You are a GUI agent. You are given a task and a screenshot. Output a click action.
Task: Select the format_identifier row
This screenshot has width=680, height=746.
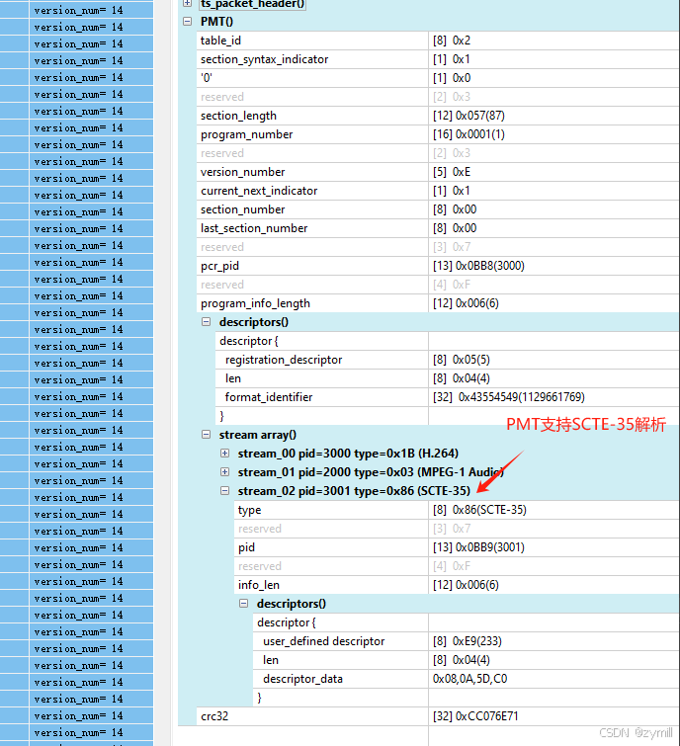coord(447,397)
